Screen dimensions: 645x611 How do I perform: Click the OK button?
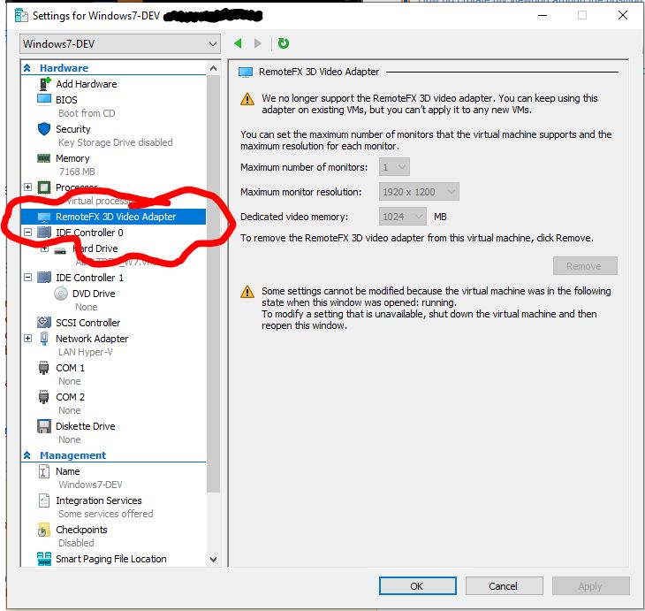click(x=418, y=586)
